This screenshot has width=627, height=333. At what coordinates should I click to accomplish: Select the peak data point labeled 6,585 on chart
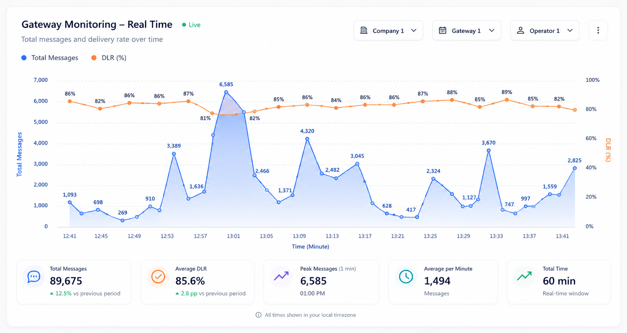[x=226, y=93]
